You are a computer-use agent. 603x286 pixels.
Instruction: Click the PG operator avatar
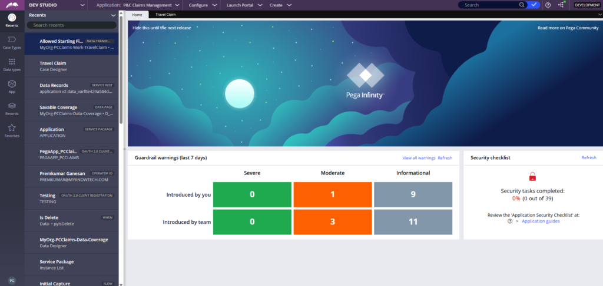click(x=12, y=281)
